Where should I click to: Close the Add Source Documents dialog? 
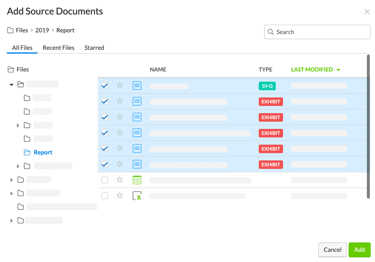(367, 12)
